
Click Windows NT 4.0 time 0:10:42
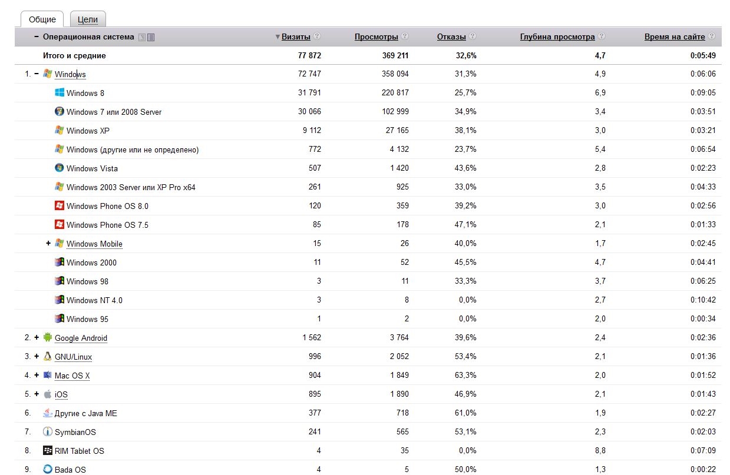coord(703,300)
